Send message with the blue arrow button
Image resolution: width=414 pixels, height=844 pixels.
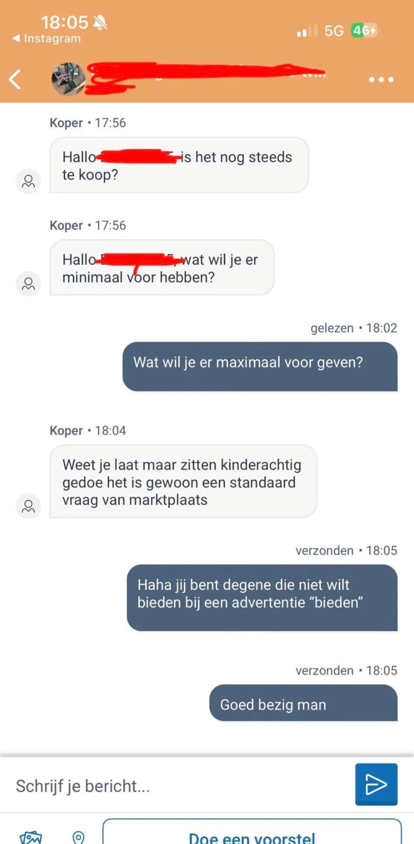[376, 784]
